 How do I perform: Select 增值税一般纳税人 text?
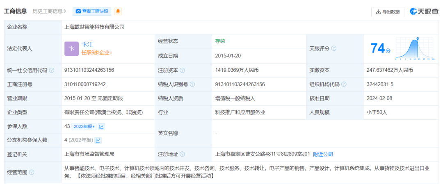click(235, 98)
